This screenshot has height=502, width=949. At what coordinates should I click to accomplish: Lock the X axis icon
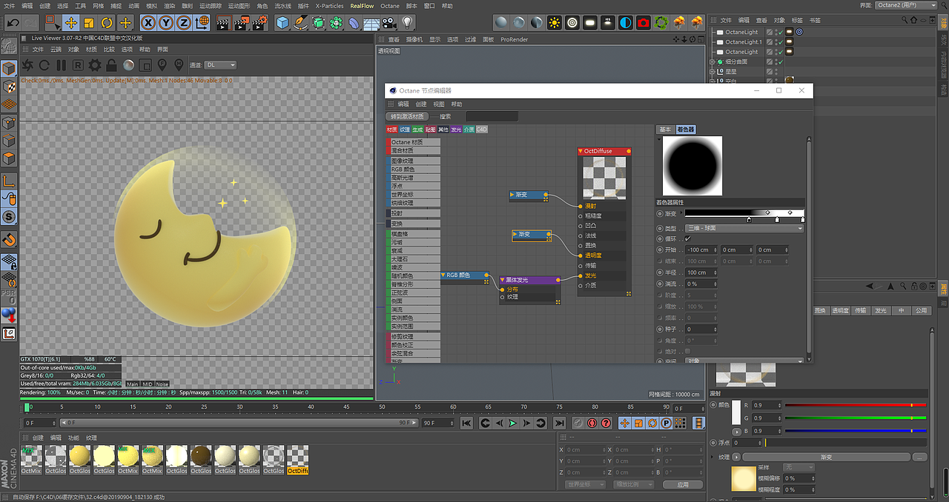(x=148, y=24)
